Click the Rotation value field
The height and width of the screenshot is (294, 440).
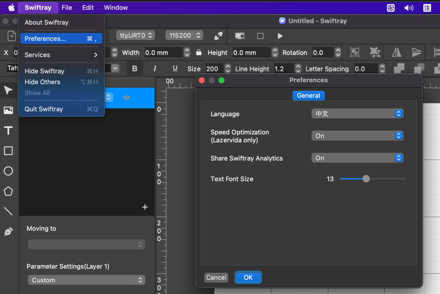323,53
